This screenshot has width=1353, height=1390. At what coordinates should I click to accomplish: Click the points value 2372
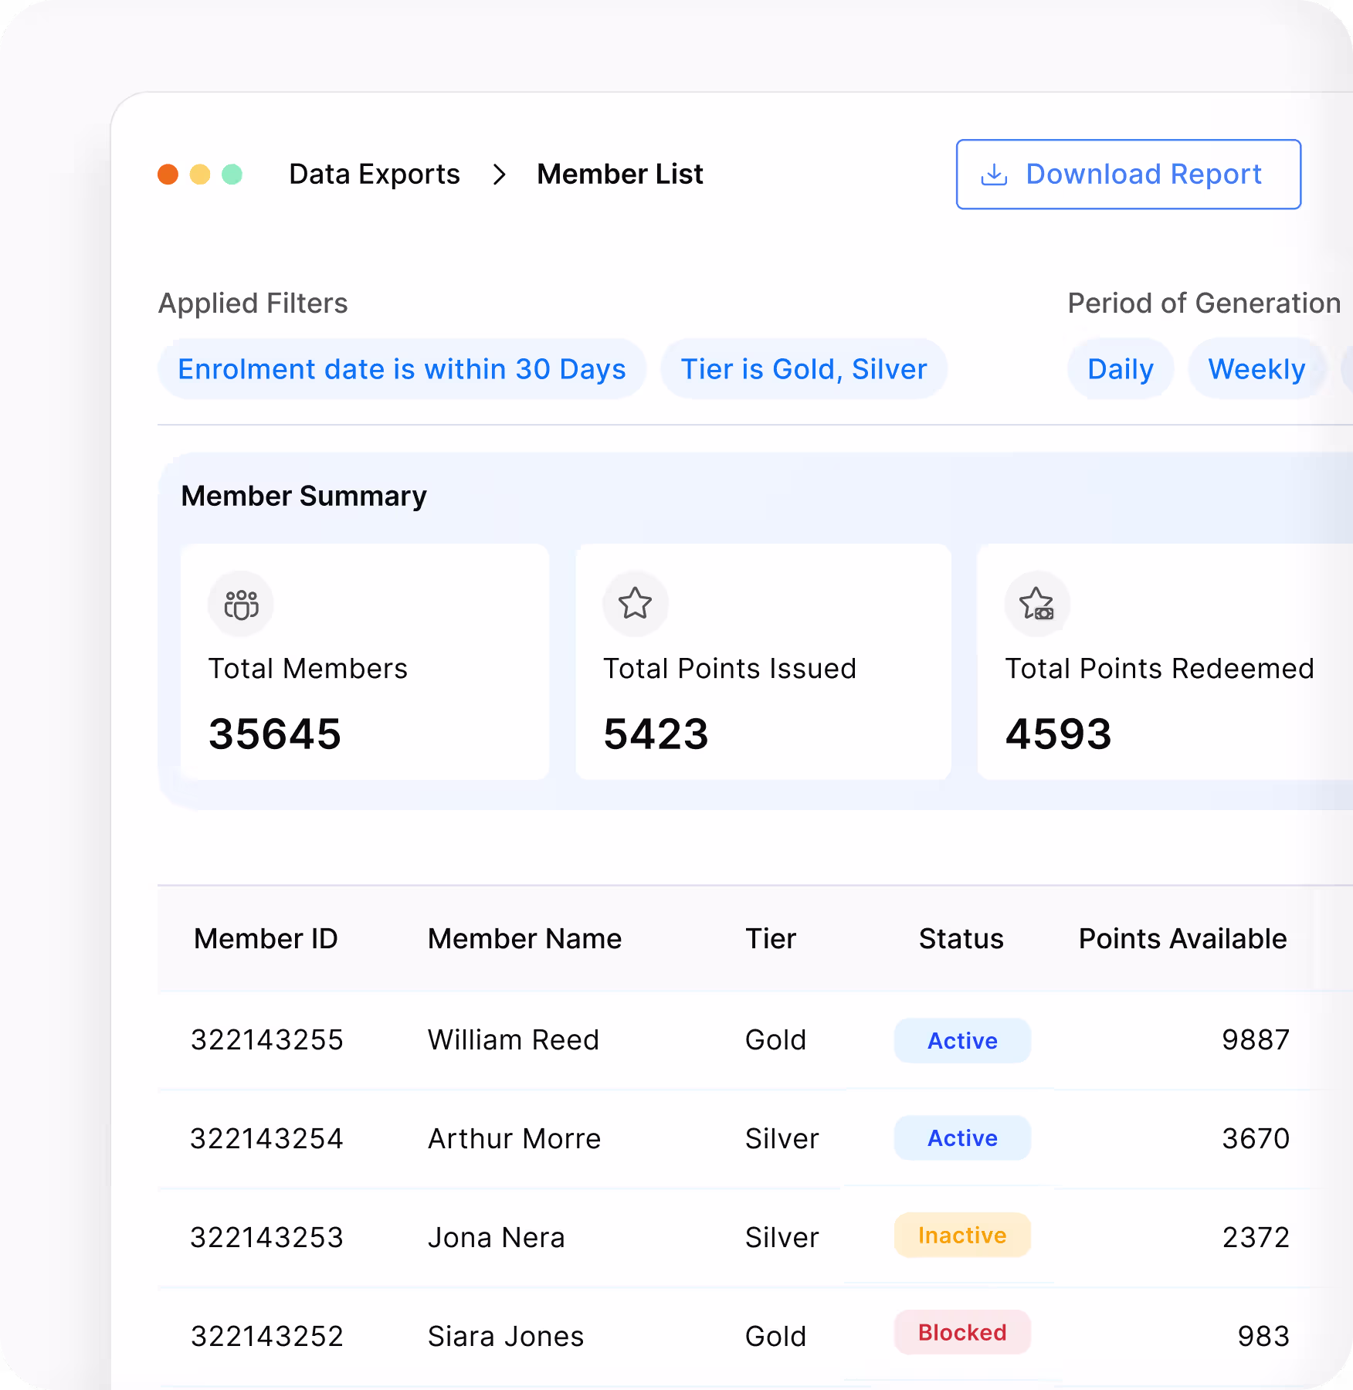coord(1256,1238)
